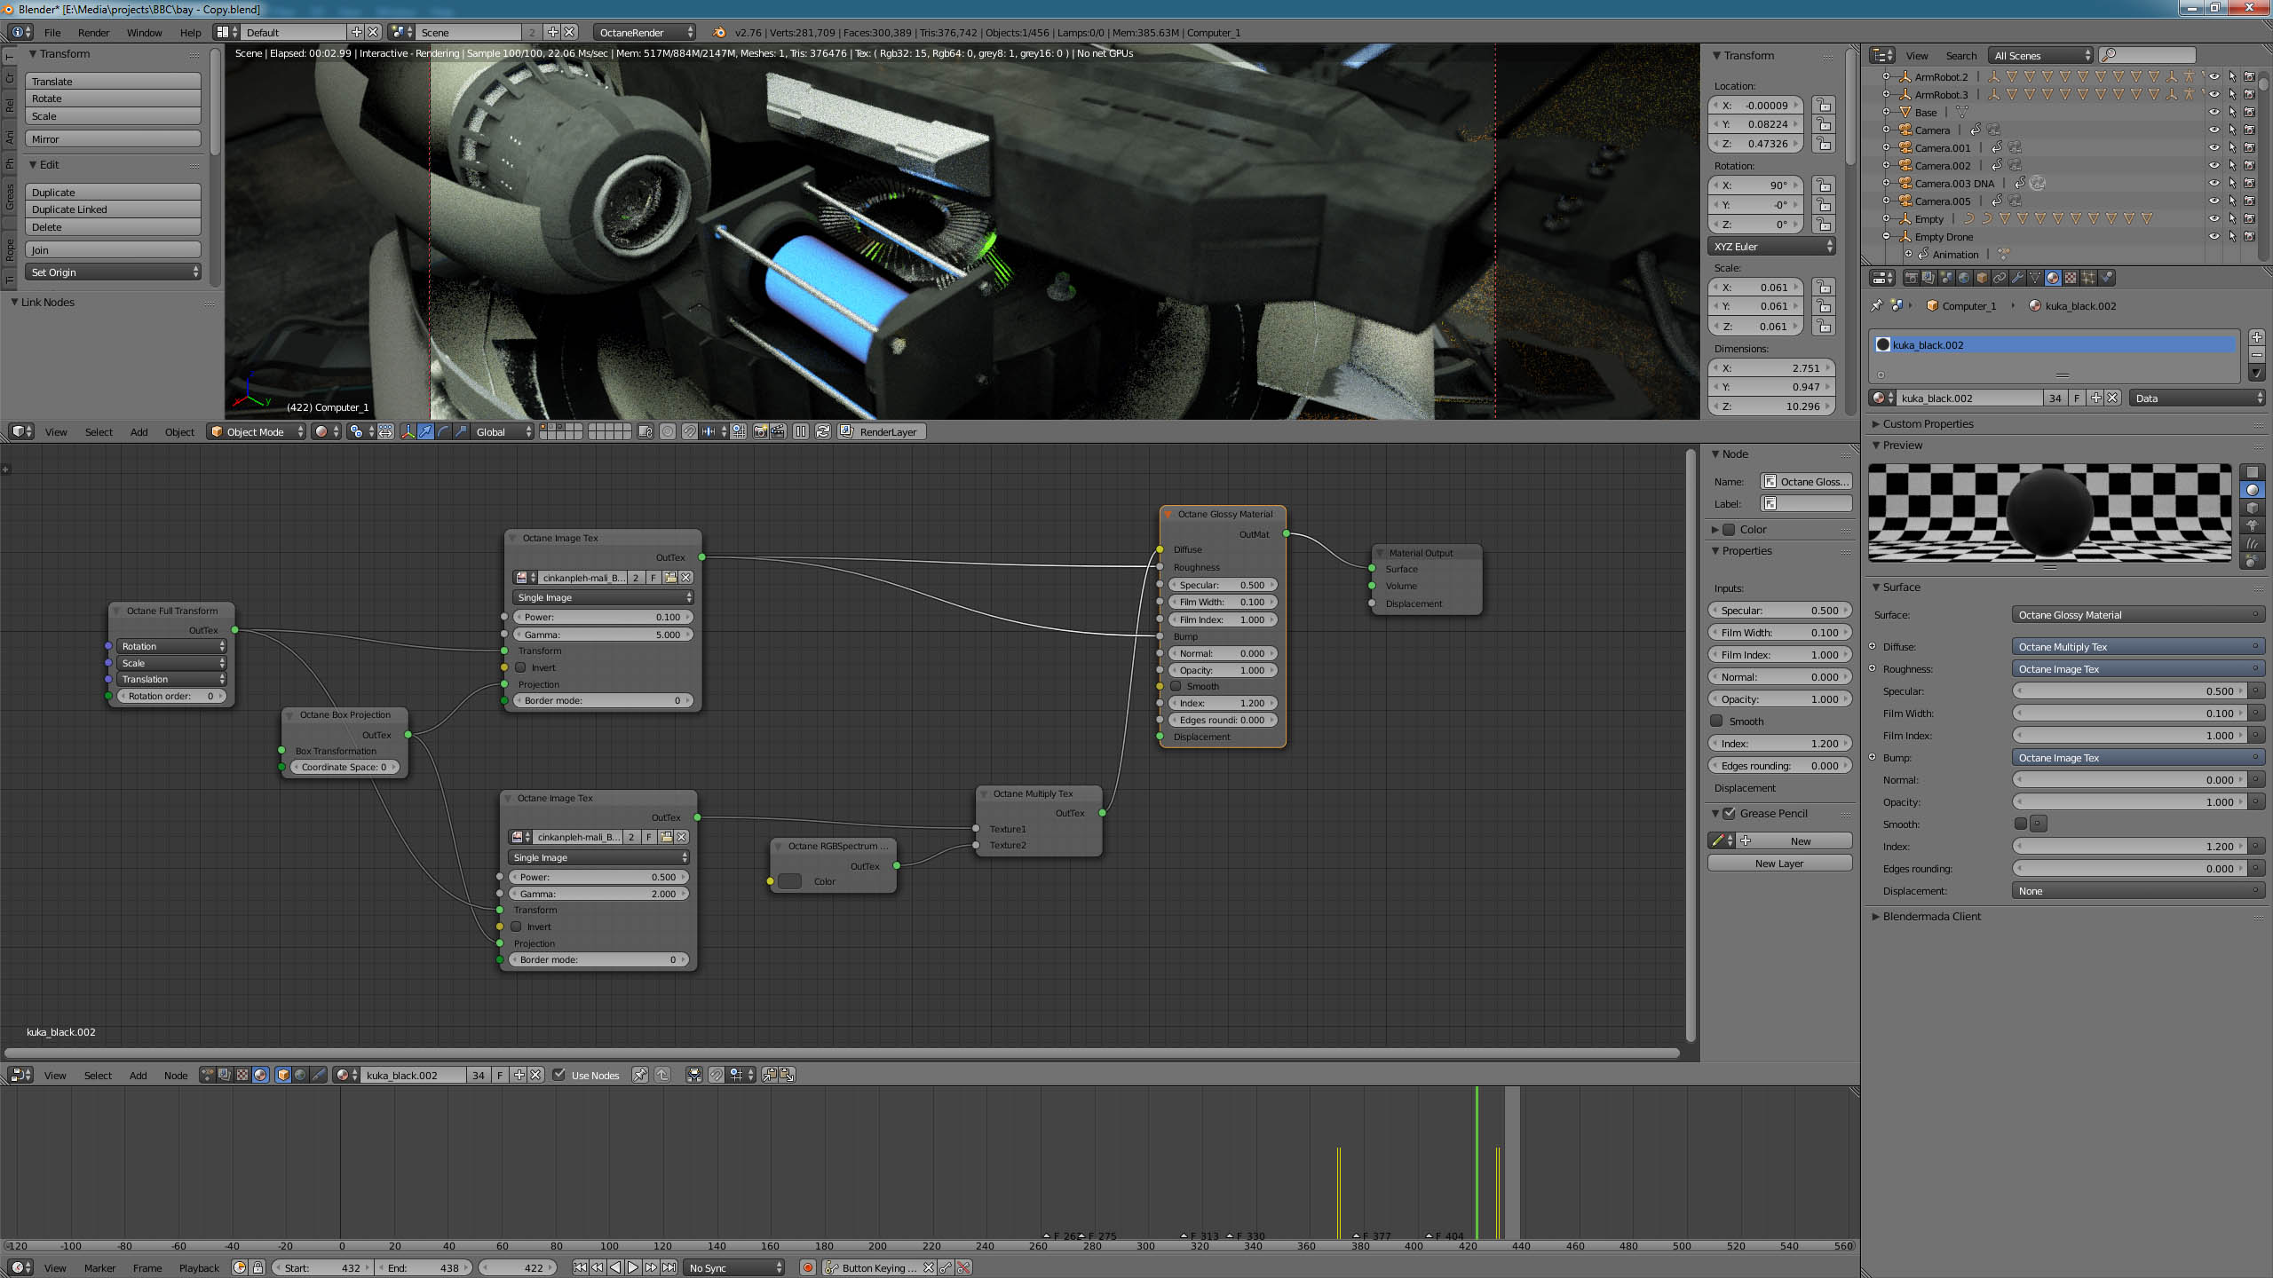Viewport: 2273px width, 1278px height.
Task: Click the Render camera properties tab icon
Action: point(1912,278)
